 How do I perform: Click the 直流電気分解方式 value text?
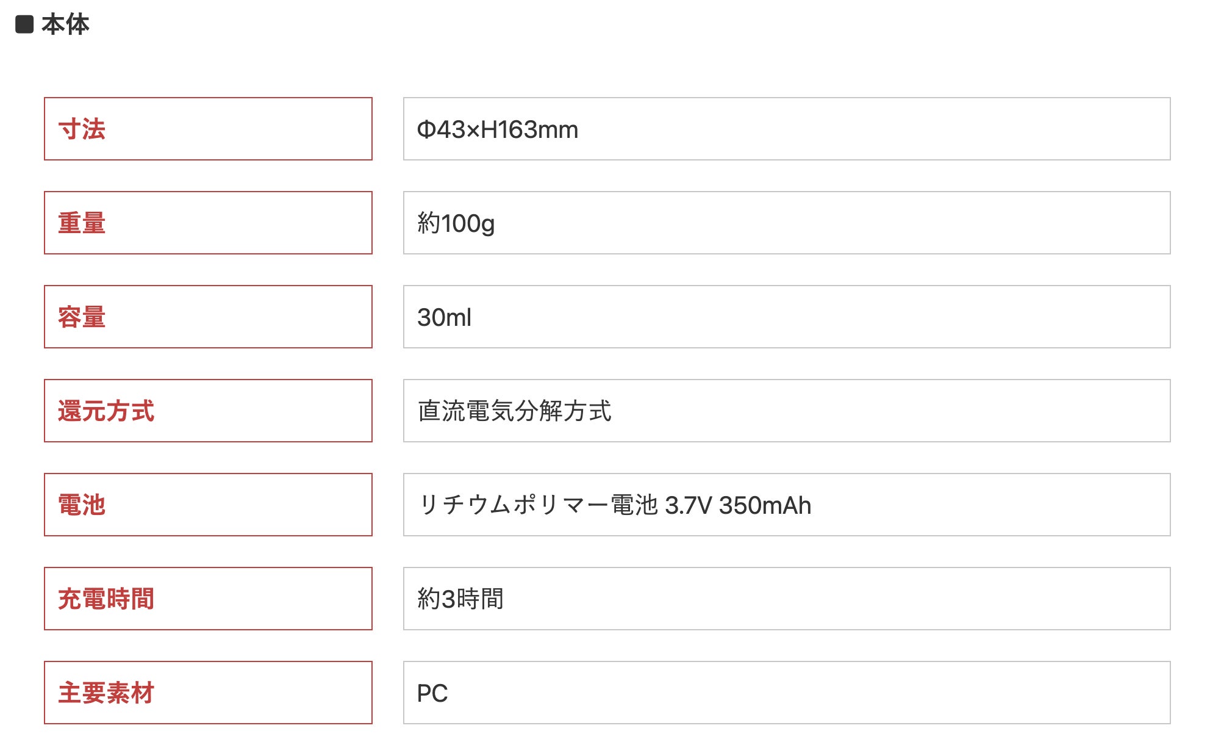pos(514,411)
